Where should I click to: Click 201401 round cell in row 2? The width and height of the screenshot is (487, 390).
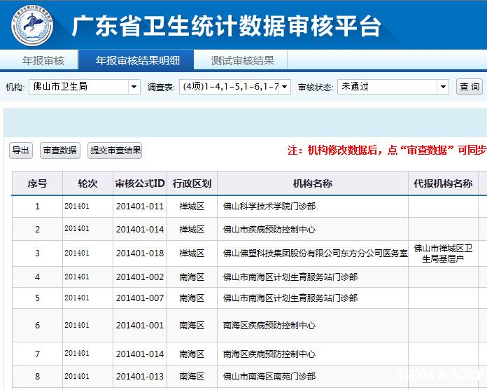[x=87, y=229]
